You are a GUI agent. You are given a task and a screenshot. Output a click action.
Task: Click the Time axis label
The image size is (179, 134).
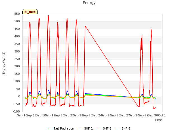[158, 120]
